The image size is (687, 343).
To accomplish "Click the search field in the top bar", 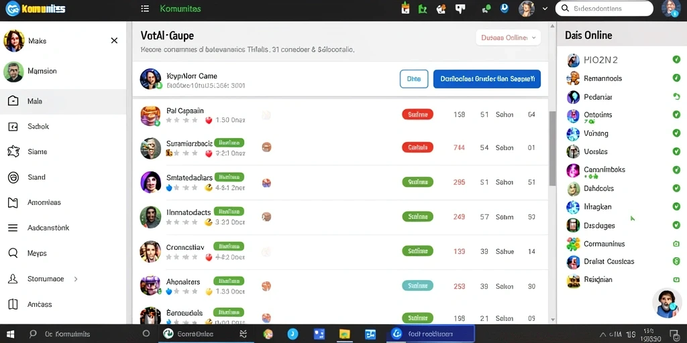I will [x=604, y=8].
